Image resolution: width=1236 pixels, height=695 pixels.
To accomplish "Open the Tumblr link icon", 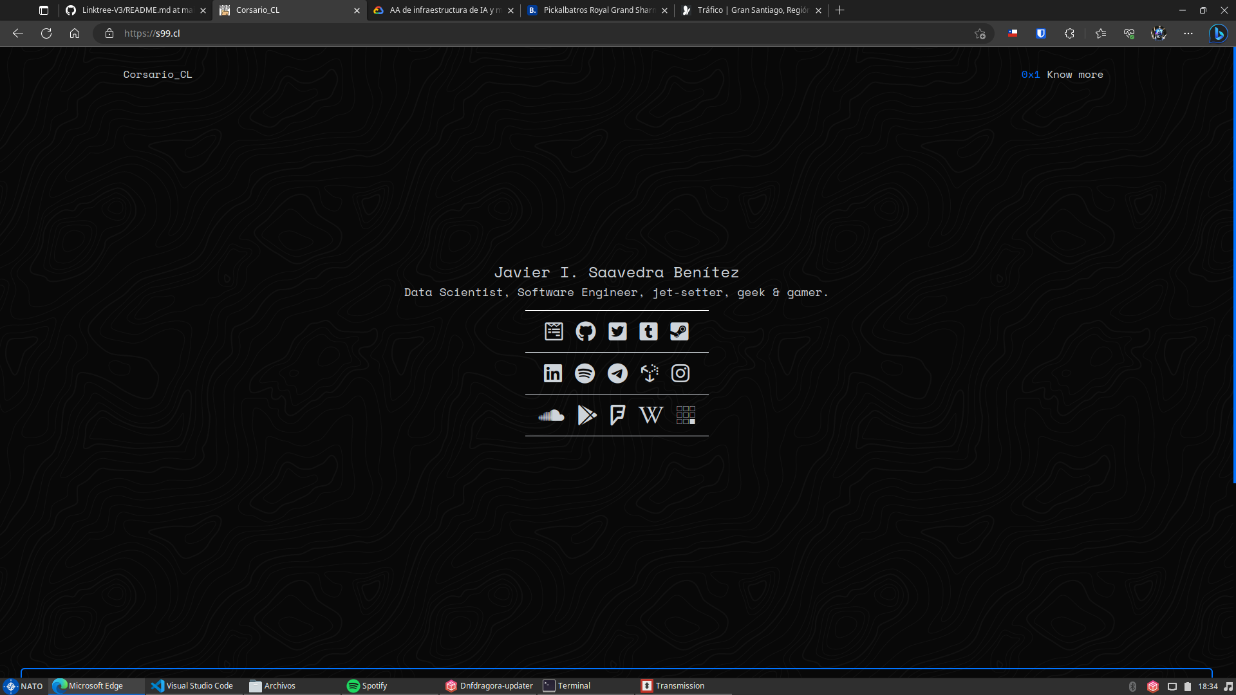I will pos(648,331).
